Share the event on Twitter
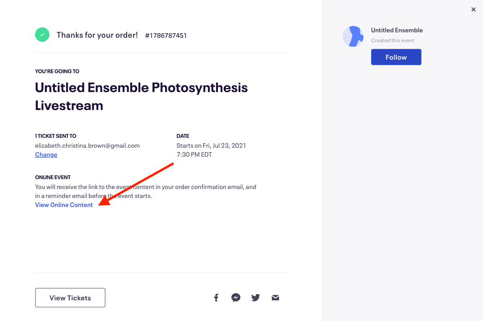 coord(256,298)
